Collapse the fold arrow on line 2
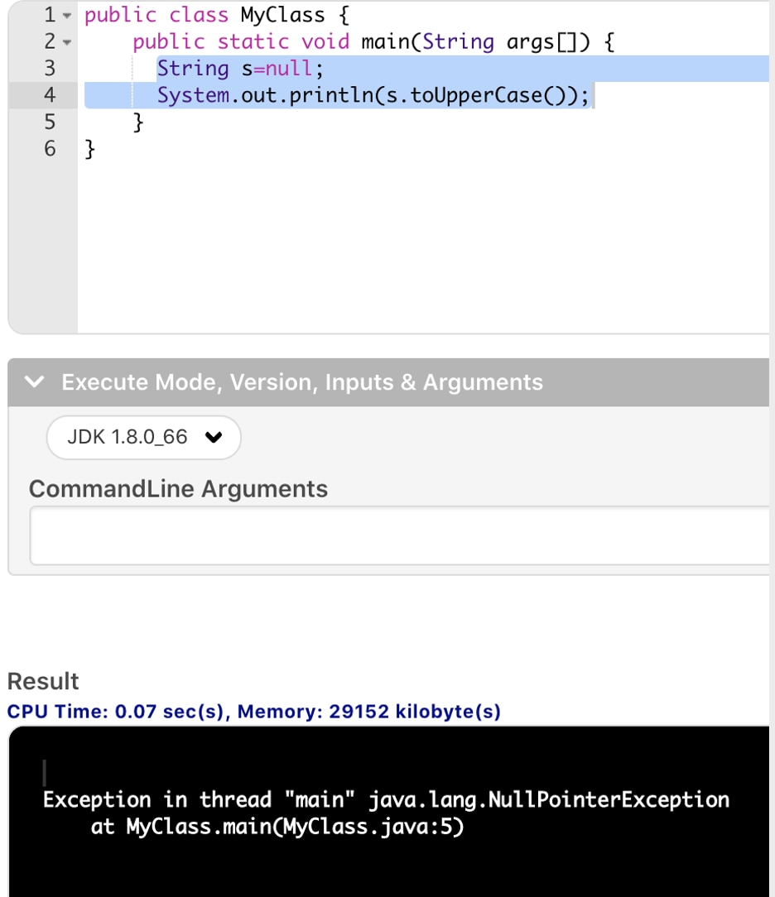 point(68,42)
